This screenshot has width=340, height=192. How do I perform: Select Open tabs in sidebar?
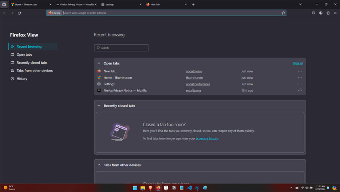point(33,55)
